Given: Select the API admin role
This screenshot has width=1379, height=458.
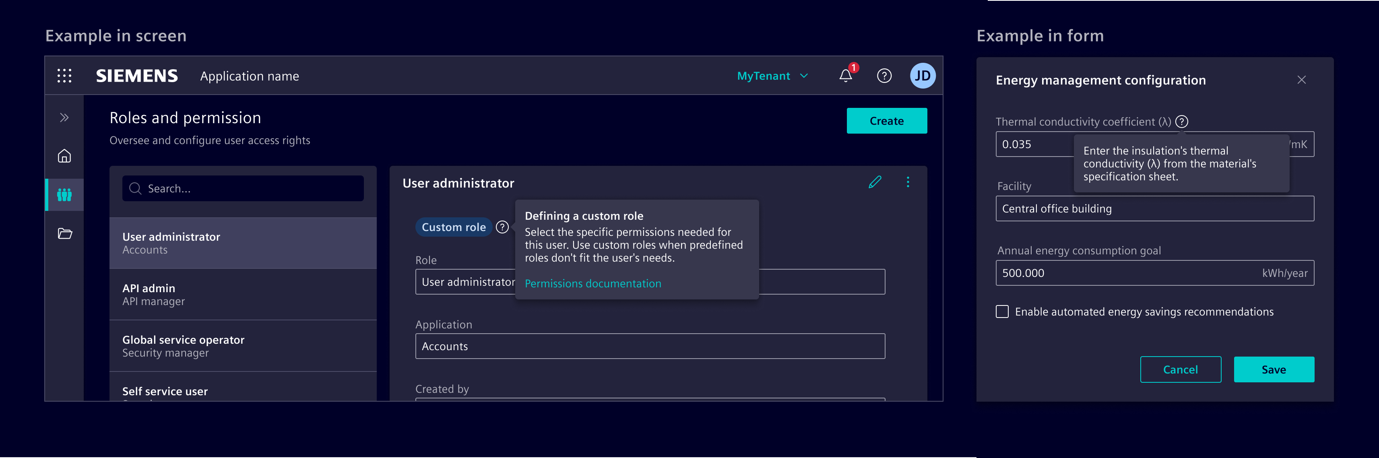Looking at the screenshot, I should coord(242,294).
